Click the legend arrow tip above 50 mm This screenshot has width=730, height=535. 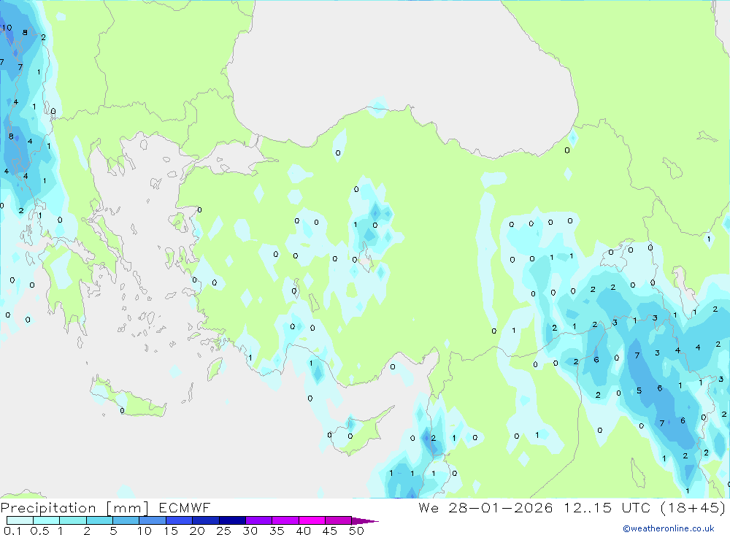(x=365, y=520)
